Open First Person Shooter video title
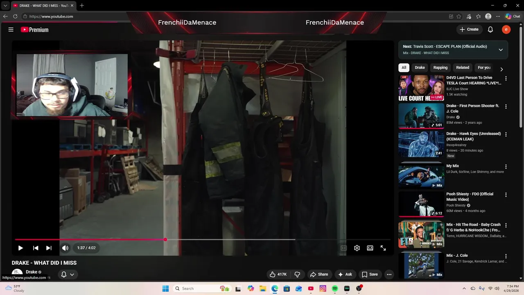 pyautogui.click(x=473, y=109)
